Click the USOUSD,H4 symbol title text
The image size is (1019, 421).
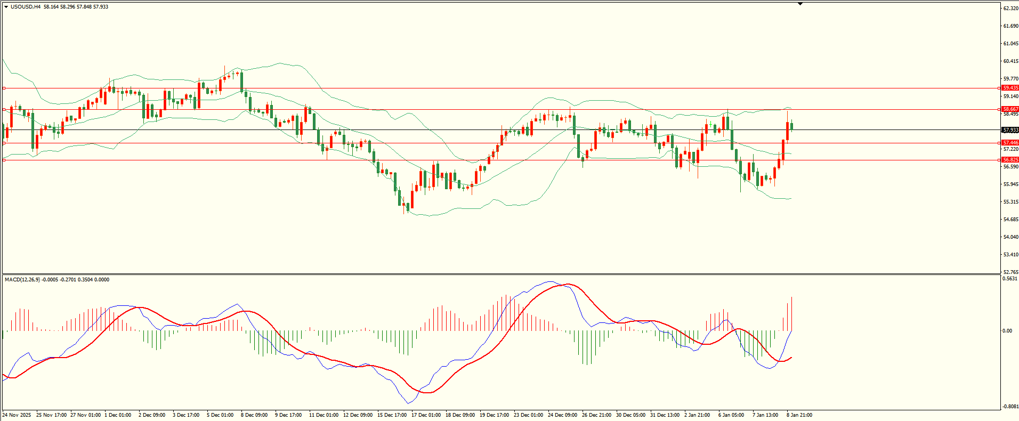26,7
